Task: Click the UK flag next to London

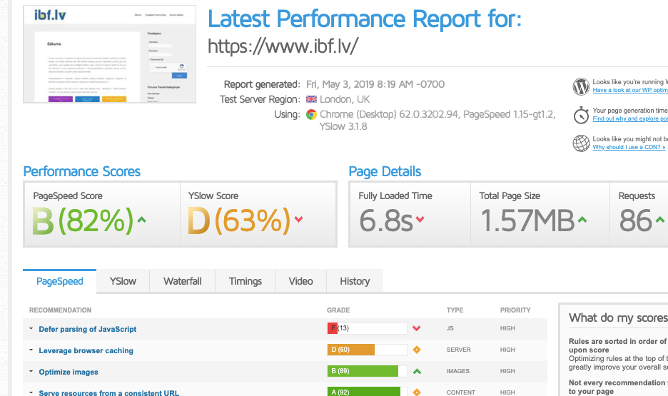Action: click(311, 99)
